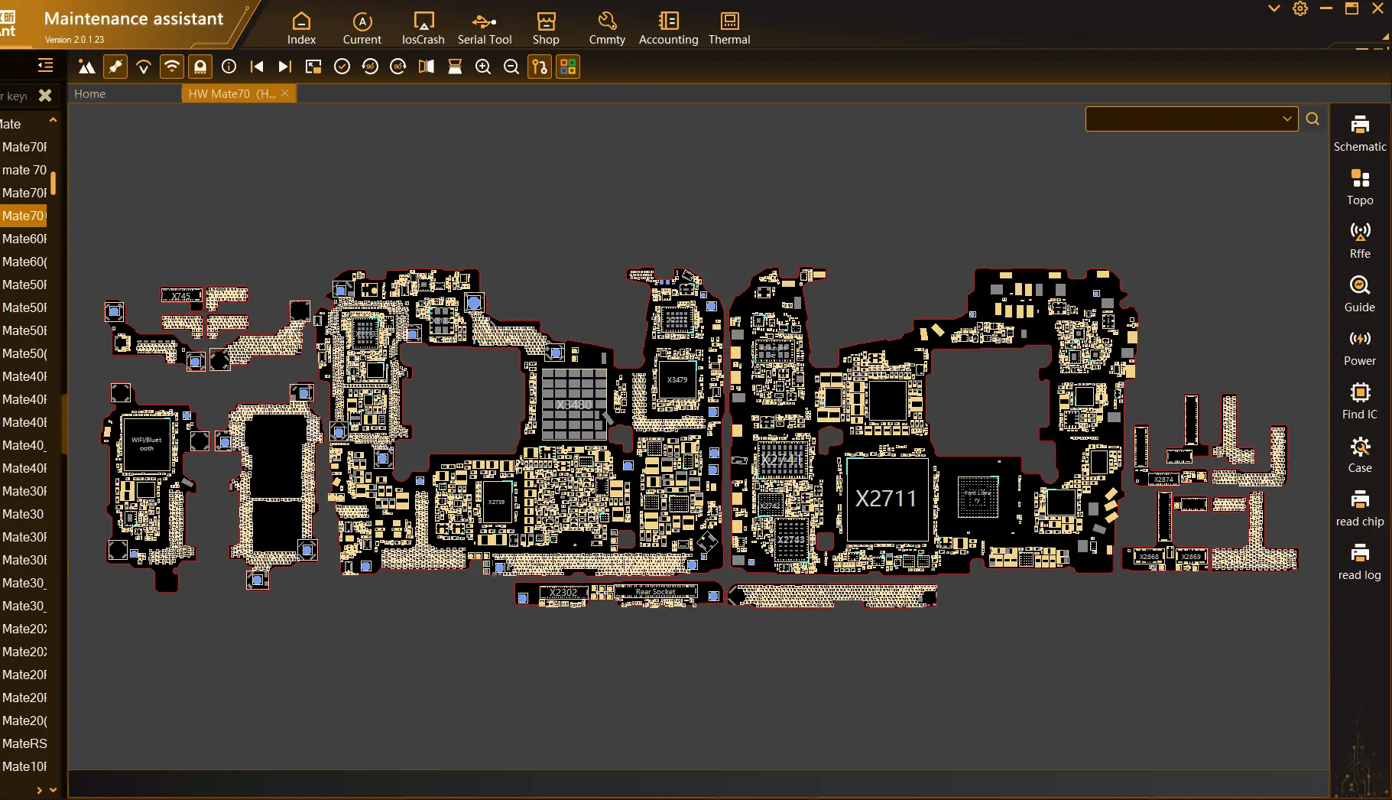The height and width of the screenshot is (800, 1392).
Task: Select 'MateRS' in model list
Action: 24,743
